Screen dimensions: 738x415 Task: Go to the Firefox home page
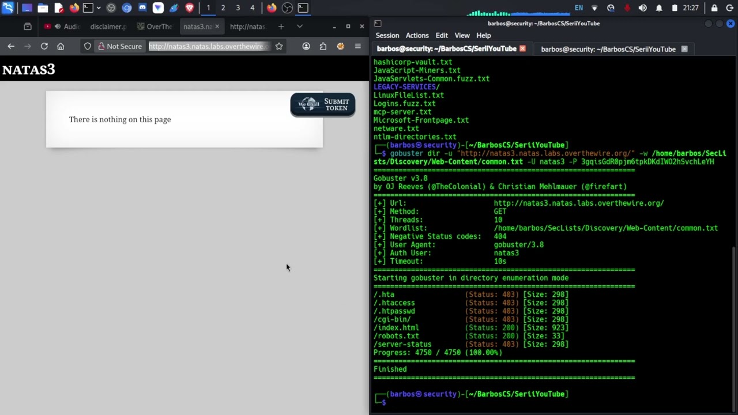tap(61, 46)
